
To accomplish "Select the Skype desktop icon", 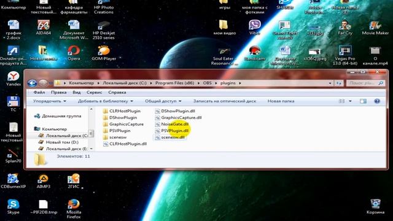I will pos(14,207).
